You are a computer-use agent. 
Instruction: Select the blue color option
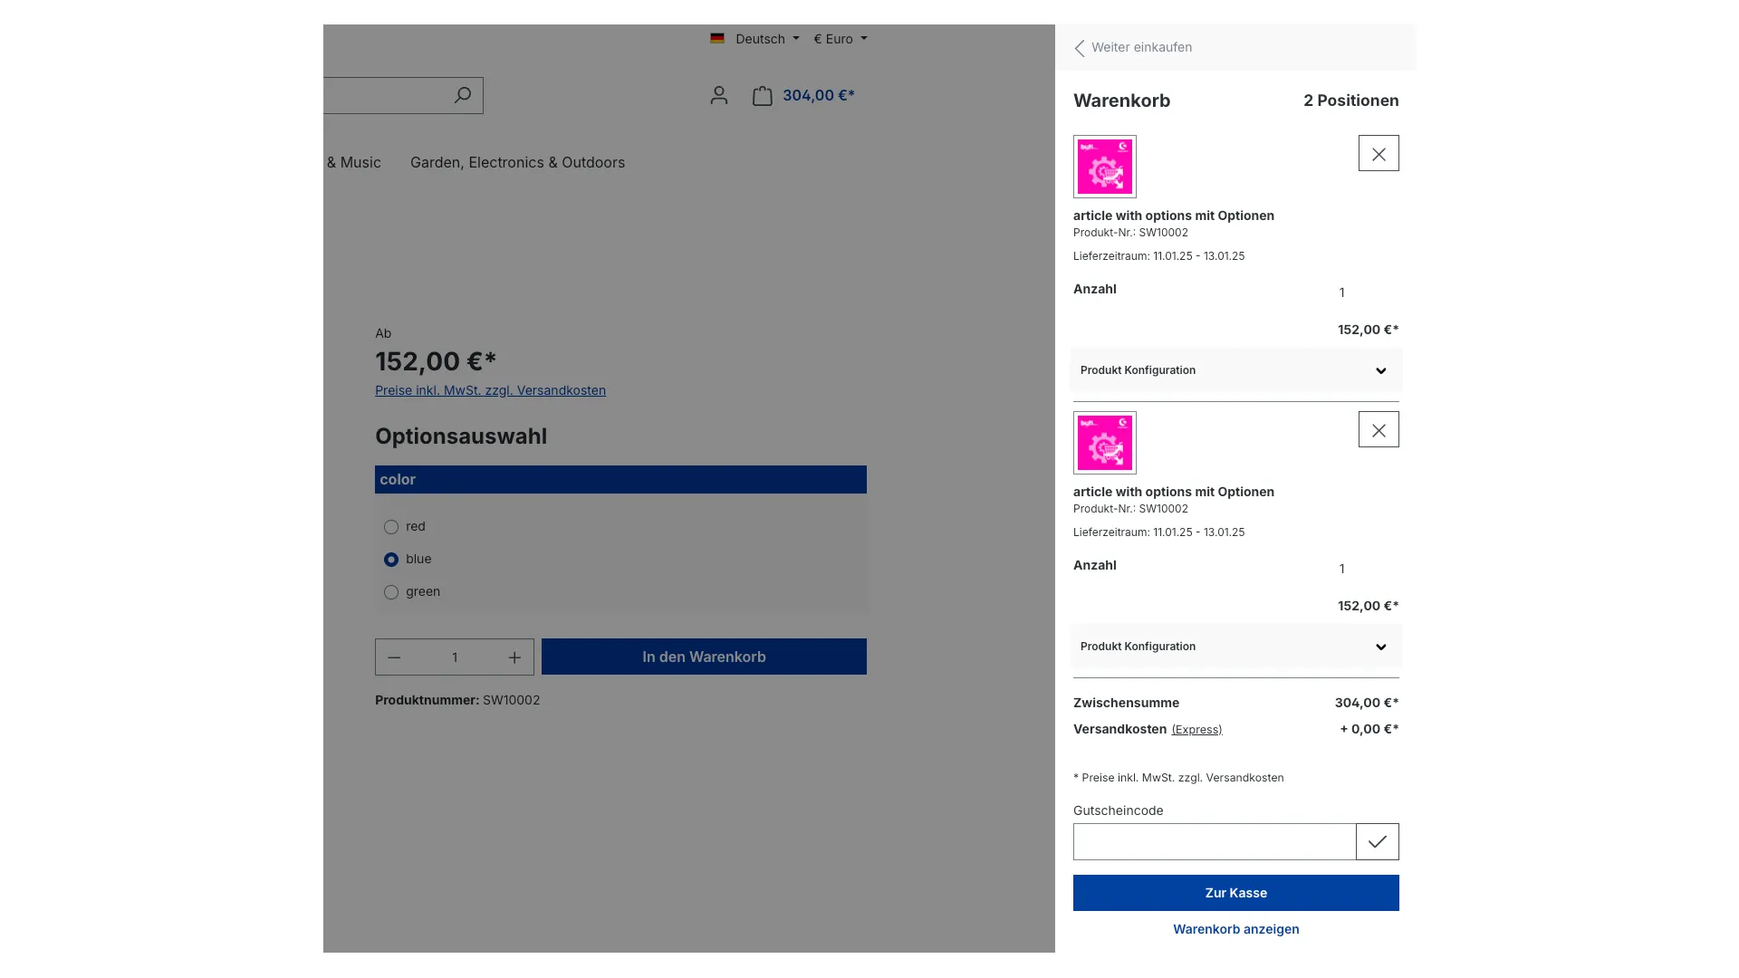point(391,559)
